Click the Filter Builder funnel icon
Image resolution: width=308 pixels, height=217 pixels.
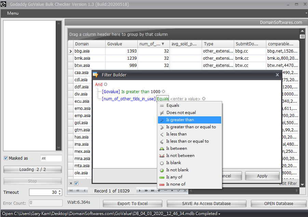[x=95, y=75]
